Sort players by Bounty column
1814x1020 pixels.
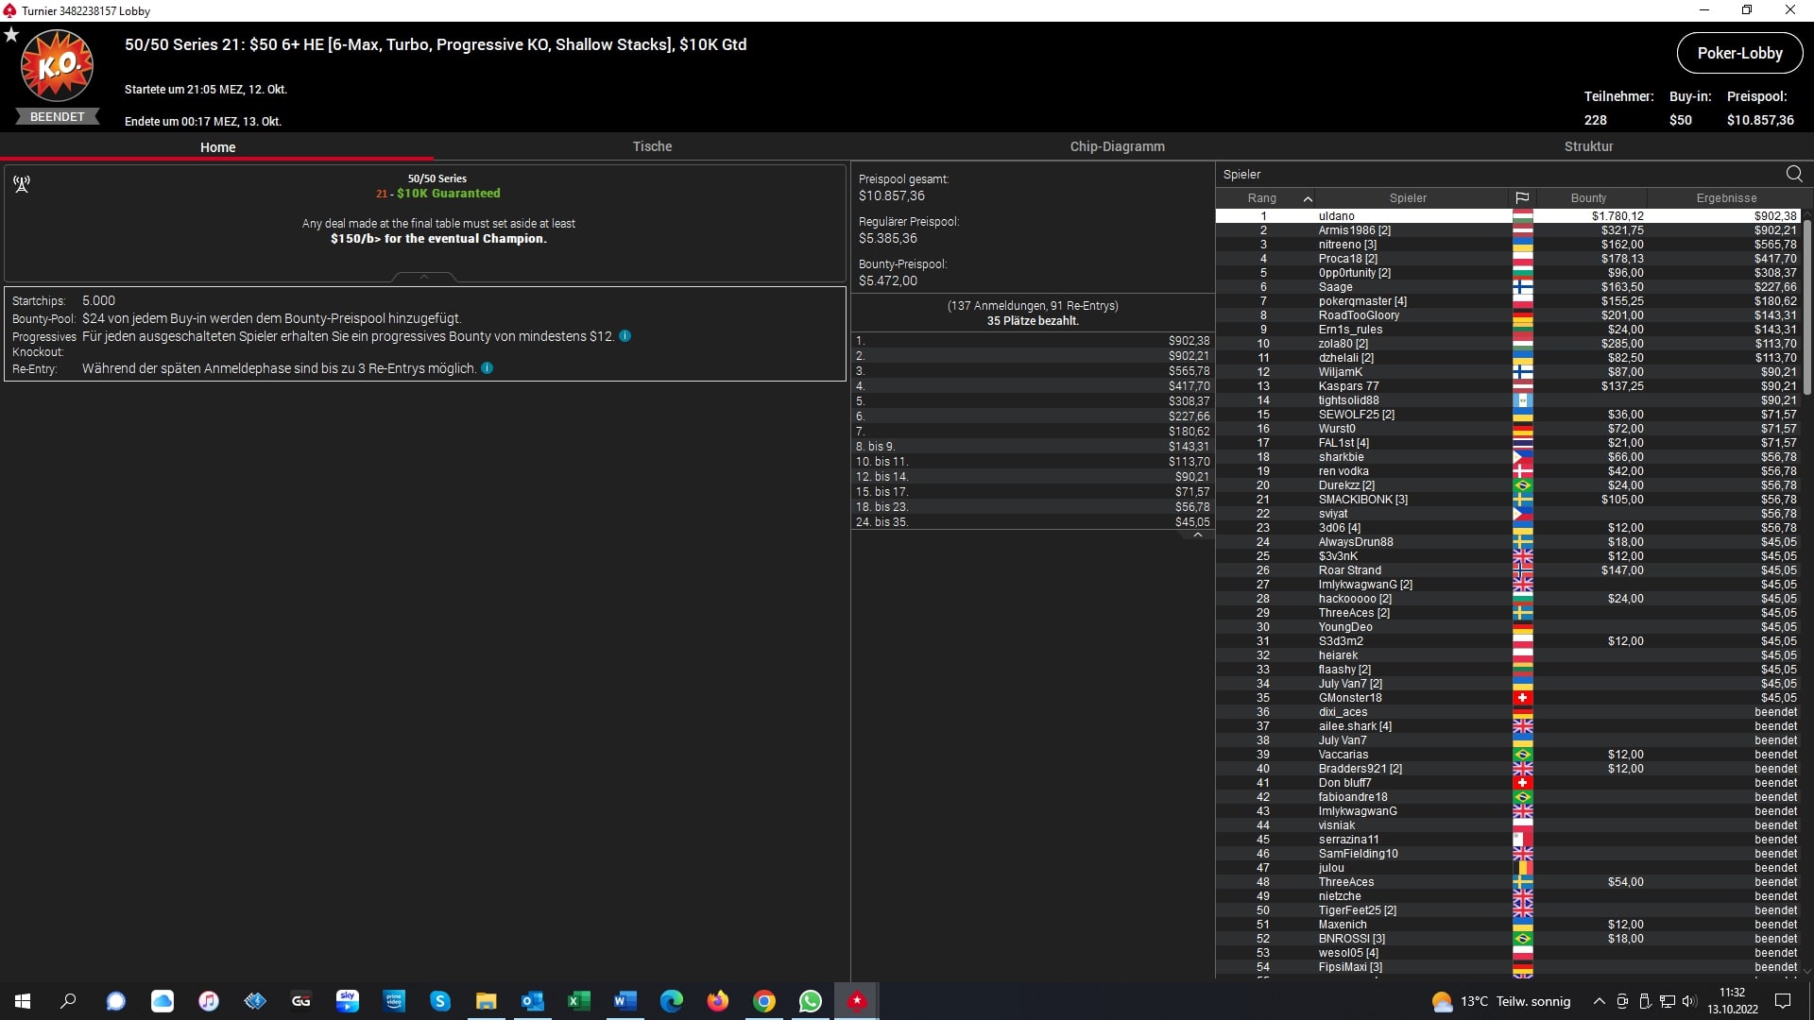click(1588, 198)
